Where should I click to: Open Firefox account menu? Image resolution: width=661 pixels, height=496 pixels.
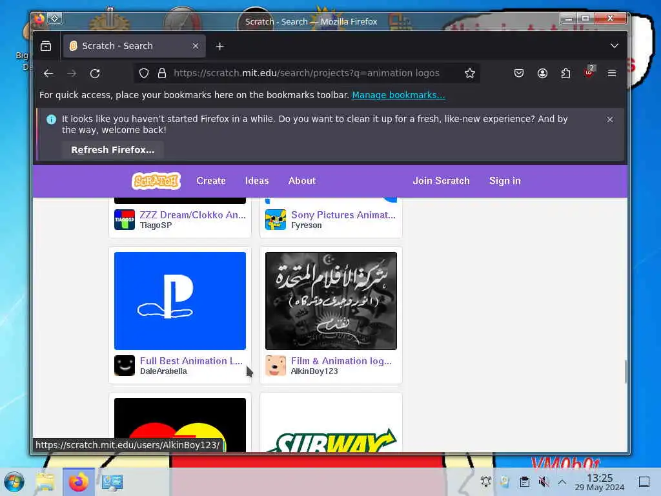[542, 74]
